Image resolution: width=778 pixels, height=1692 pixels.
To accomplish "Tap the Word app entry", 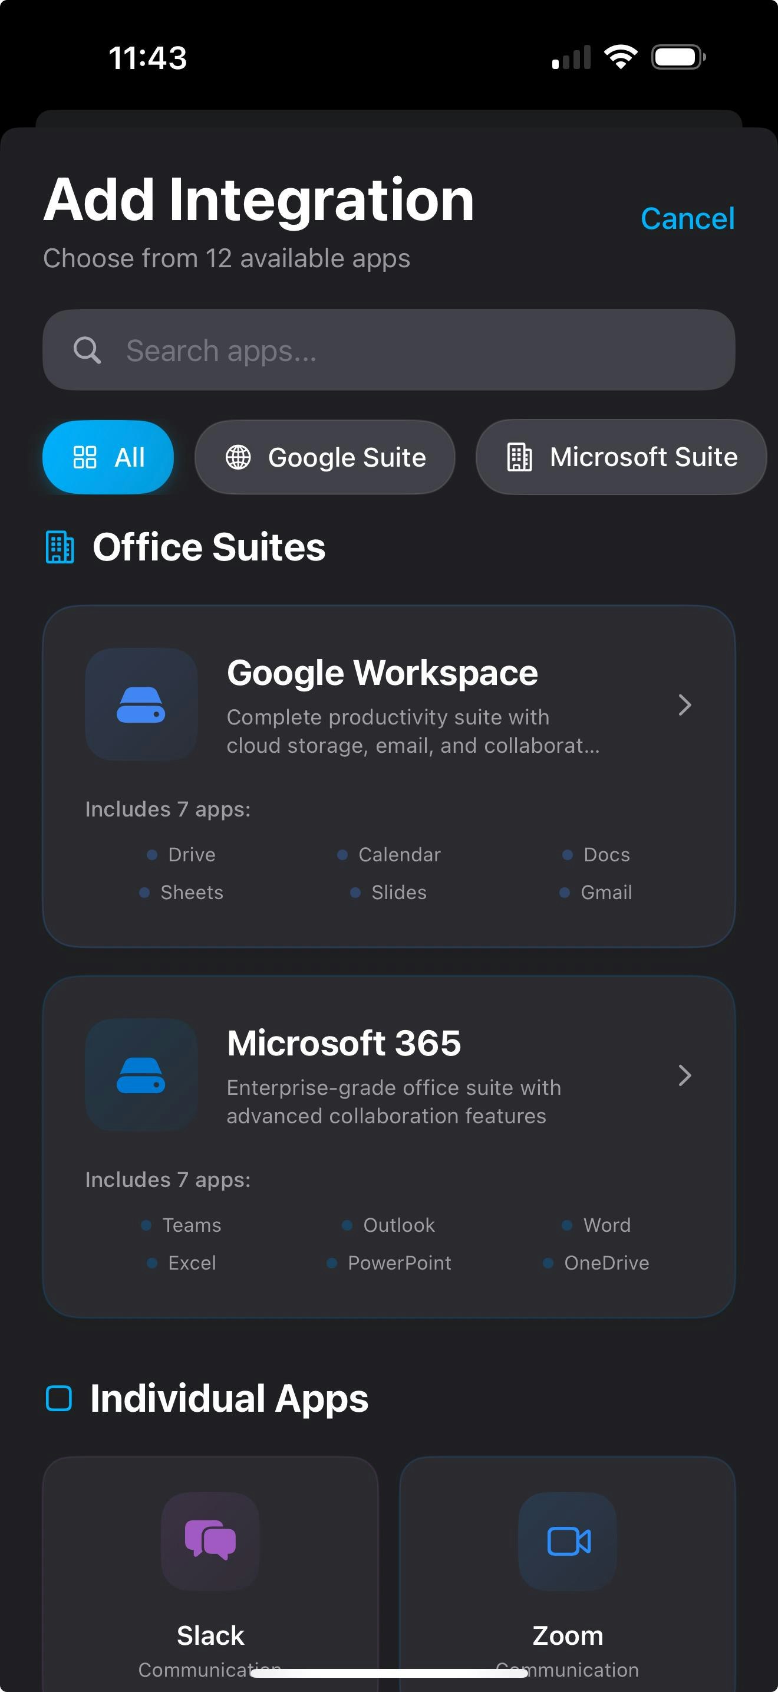I will point(596,1225).
